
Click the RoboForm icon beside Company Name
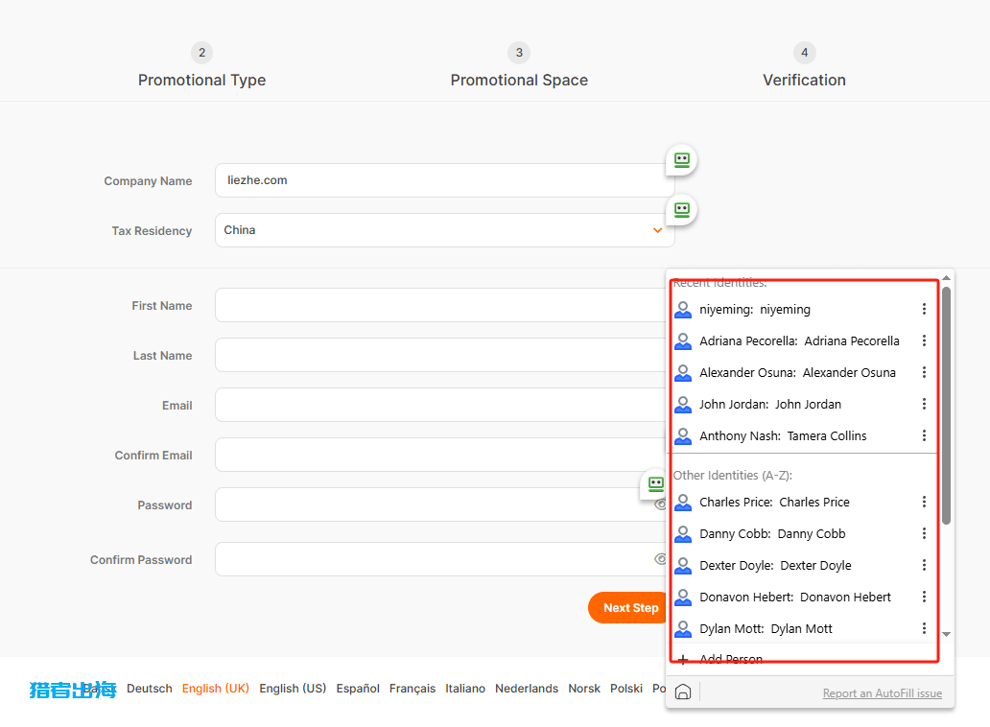click(681, 160)
